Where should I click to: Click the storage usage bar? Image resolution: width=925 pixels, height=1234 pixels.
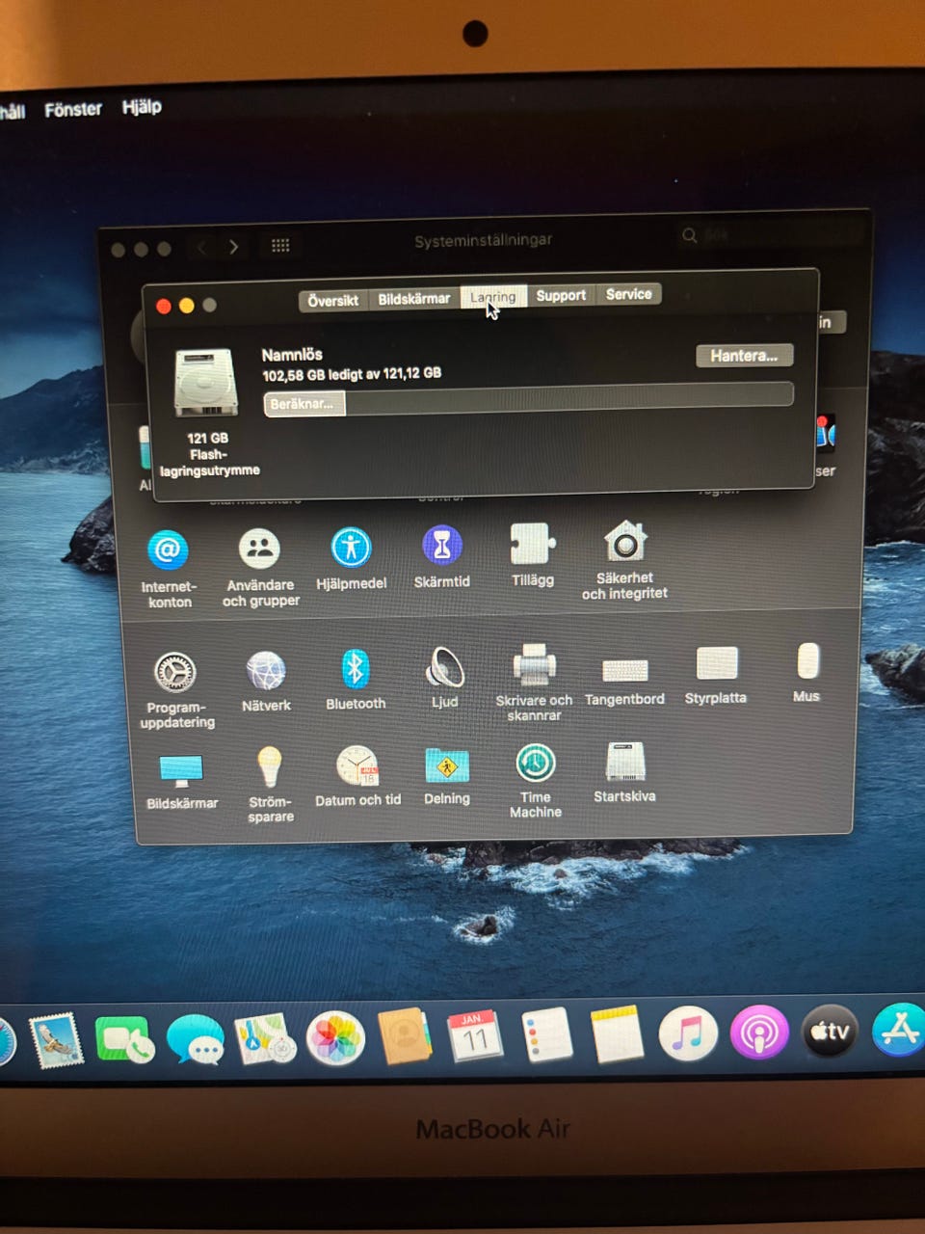528,398
